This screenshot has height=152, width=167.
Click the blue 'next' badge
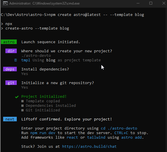click(10, 119)
